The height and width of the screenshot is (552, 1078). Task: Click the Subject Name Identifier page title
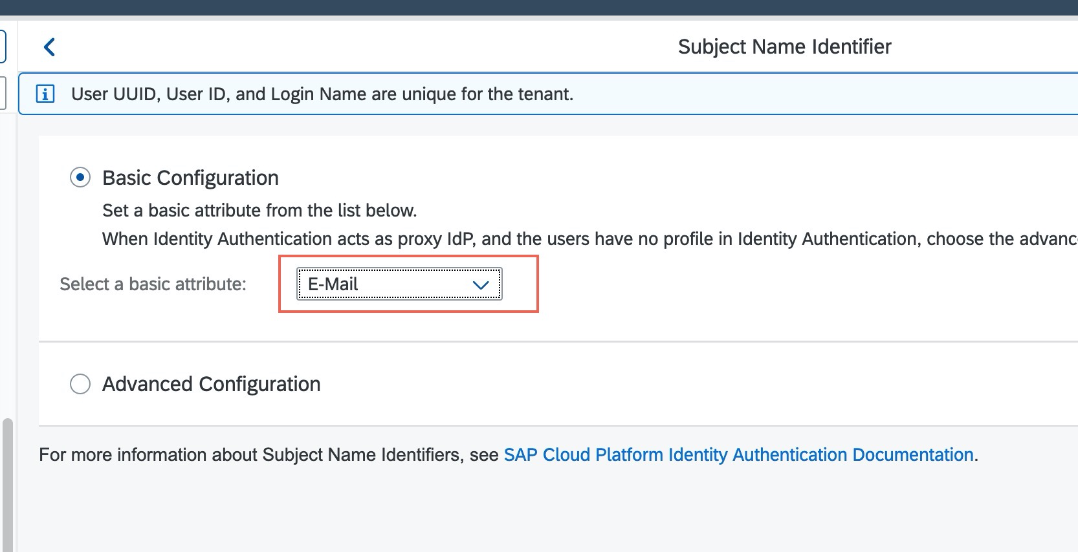pos(784,47)
